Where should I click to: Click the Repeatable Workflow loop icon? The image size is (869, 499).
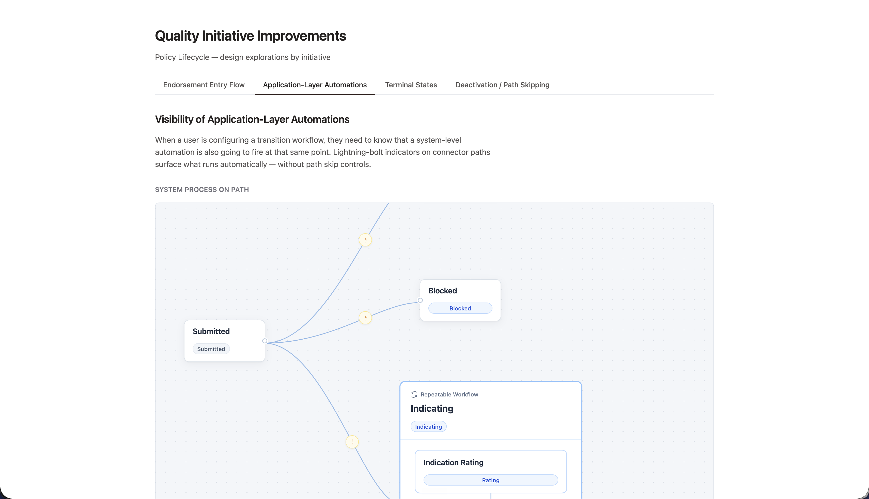pyautogui.click(x=414, y=394)
